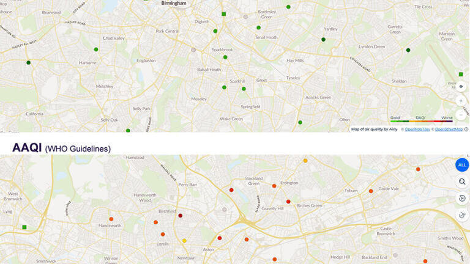Click the orange sensor above the Lozells label
Image resolution: width=470 pixels, height=264 pixels.
[x=163, y=234]
